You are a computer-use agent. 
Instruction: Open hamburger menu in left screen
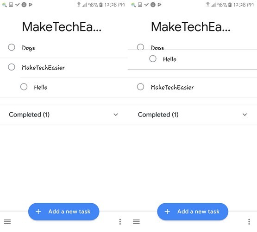[x=7, y=222]
